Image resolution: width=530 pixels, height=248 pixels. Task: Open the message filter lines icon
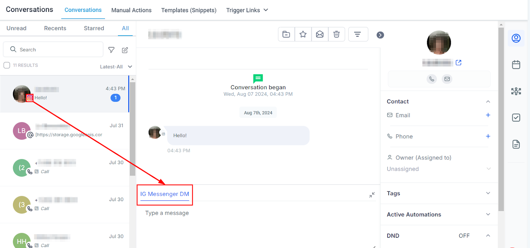coord(358,34)
